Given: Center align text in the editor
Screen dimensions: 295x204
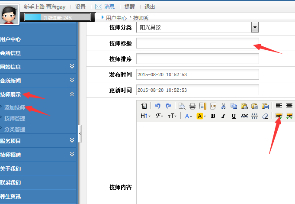Looking at the screenshot, I should pos(289,106).
